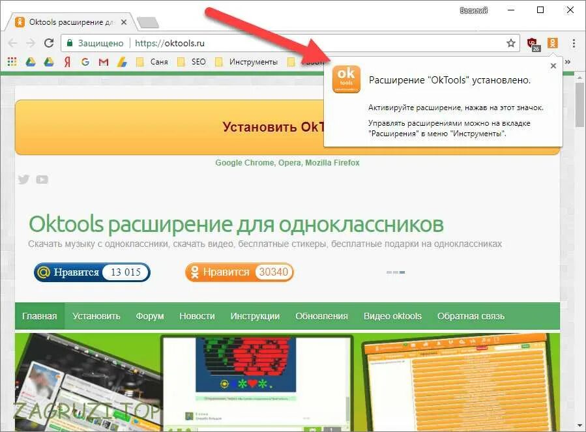Open the Инструменты bookmarks folder
Screen dimensions: 586x432
point(246,62)
